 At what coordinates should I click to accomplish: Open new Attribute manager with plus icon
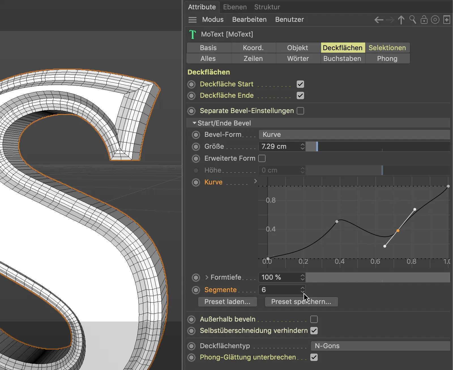[x=447, y=20]
